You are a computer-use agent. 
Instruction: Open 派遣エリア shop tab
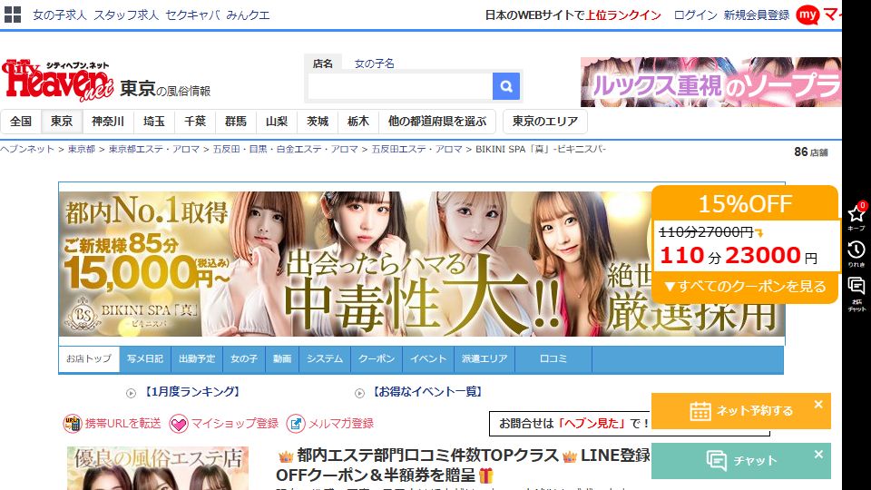[484, 359]
